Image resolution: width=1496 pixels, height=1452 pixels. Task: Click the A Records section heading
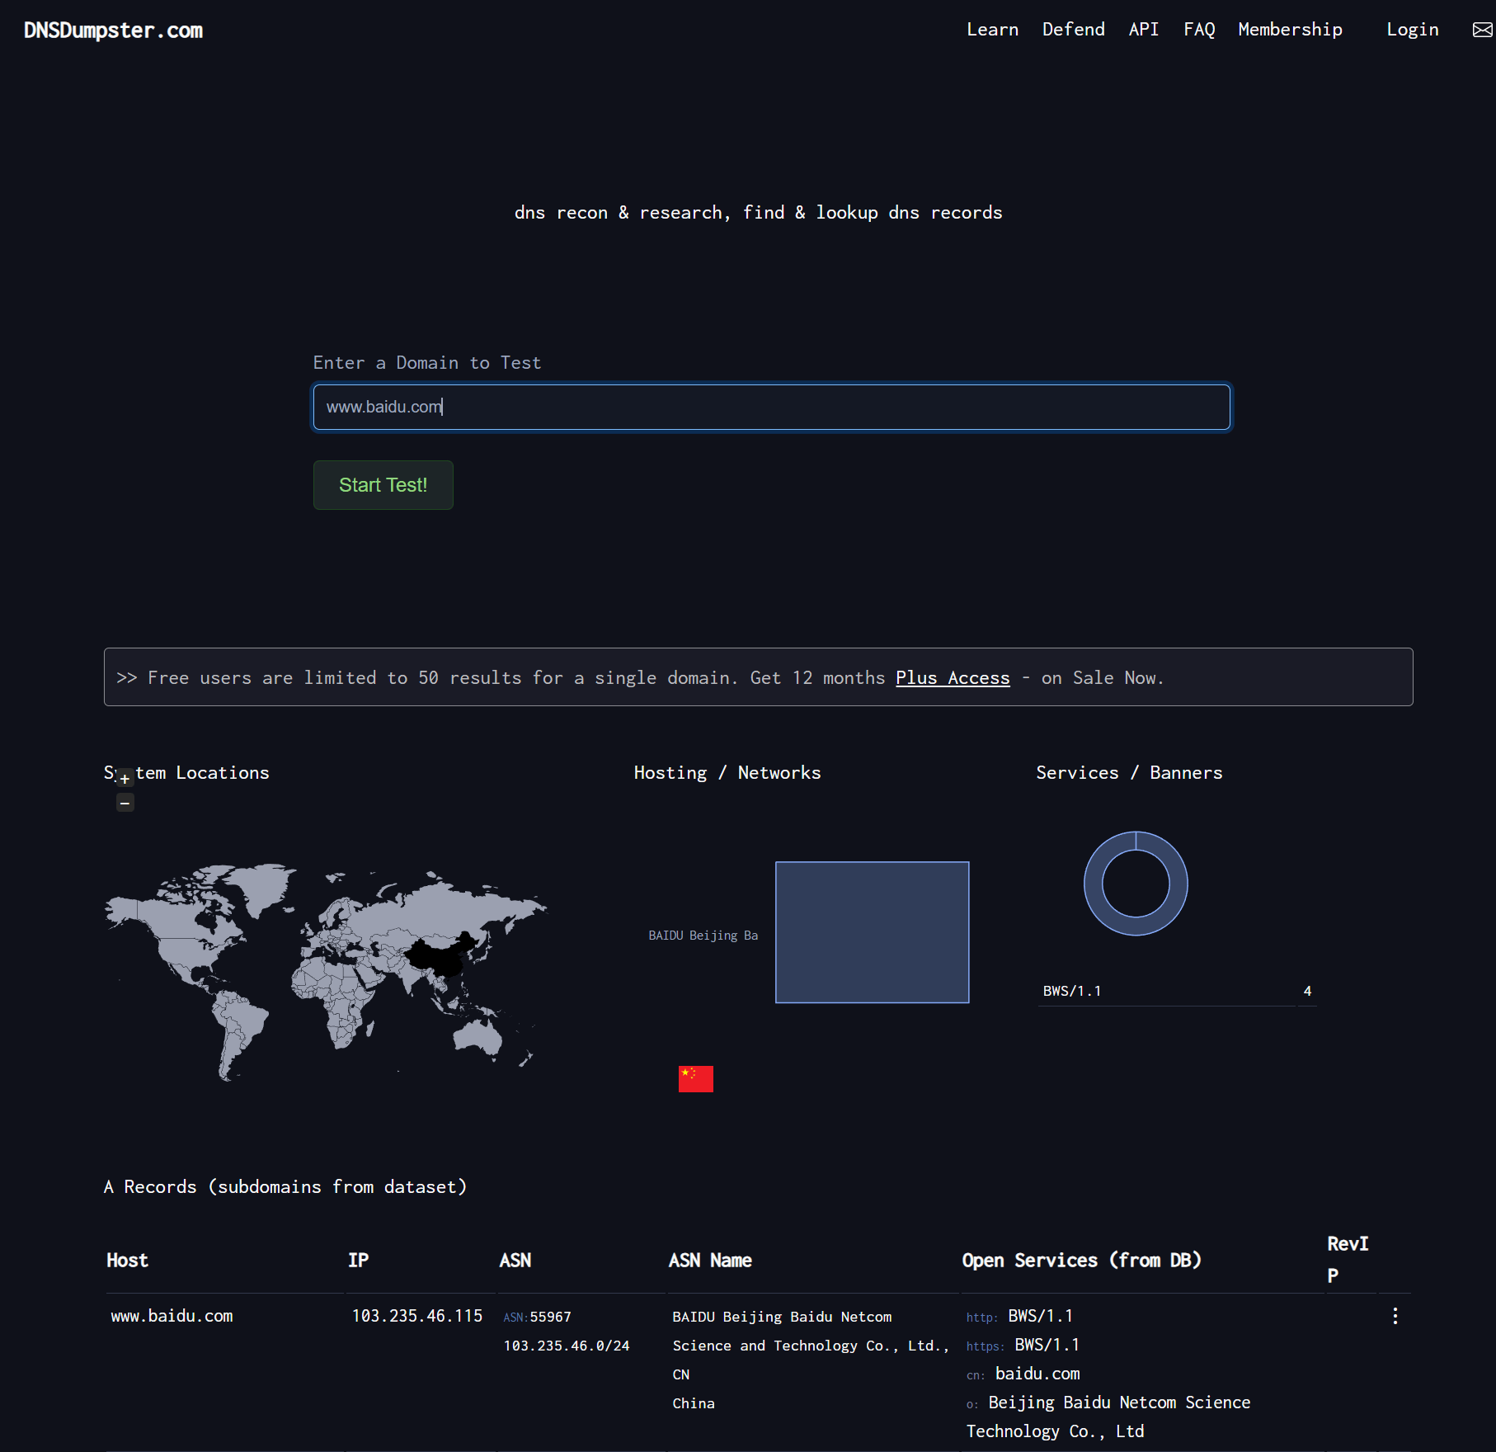click(285, 1186)
